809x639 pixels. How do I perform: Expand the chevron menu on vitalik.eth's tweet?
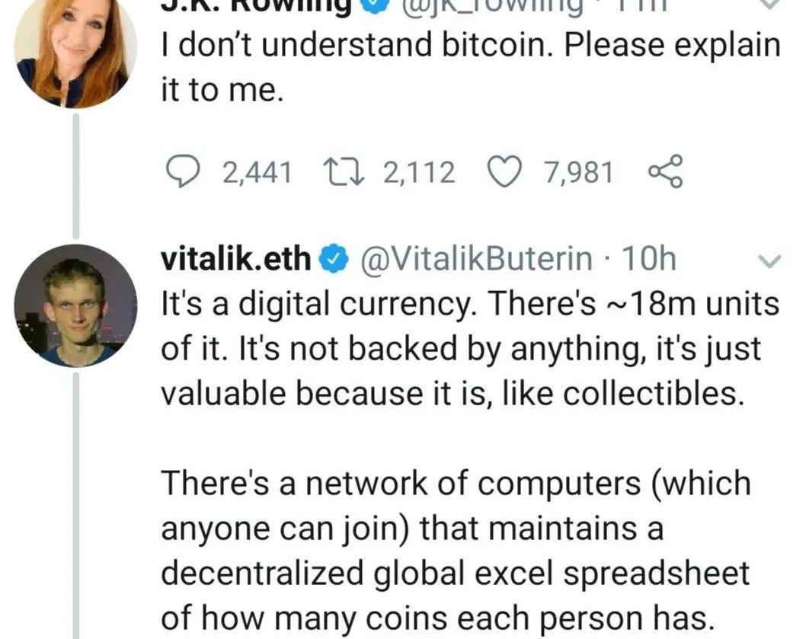(x=772, y=261)
